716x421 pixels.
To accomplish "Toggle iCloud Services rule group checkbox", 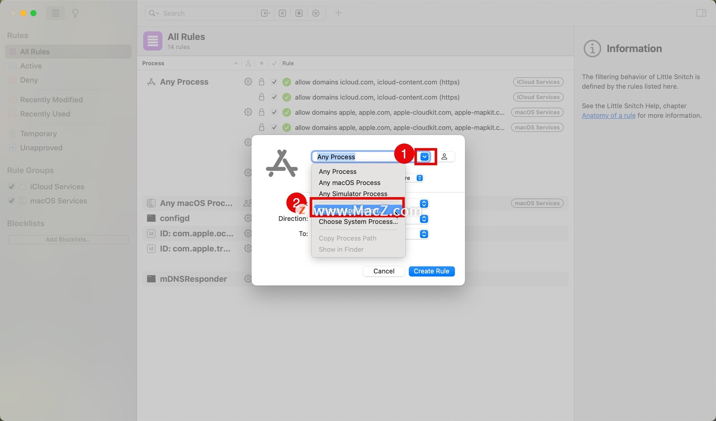I will tap(12, 187).
